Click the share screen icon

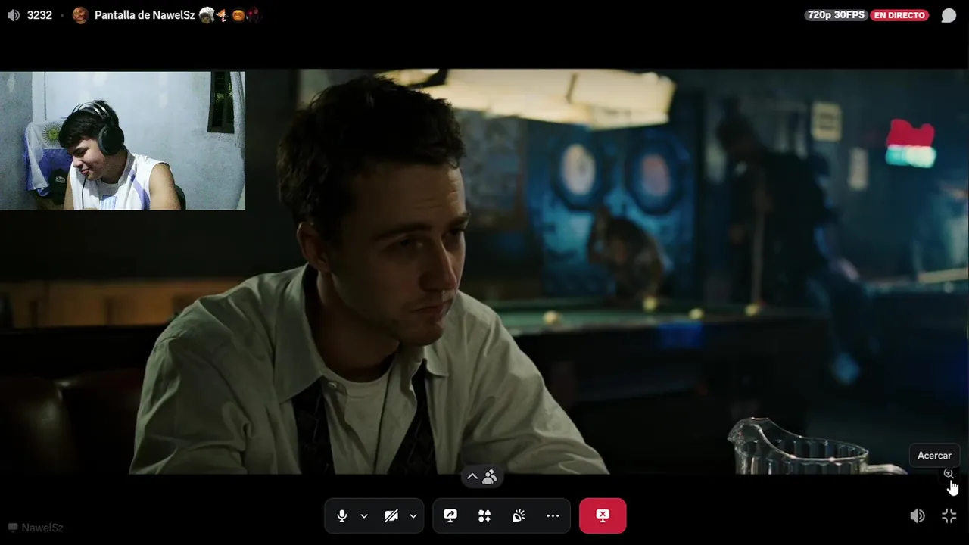450,515
